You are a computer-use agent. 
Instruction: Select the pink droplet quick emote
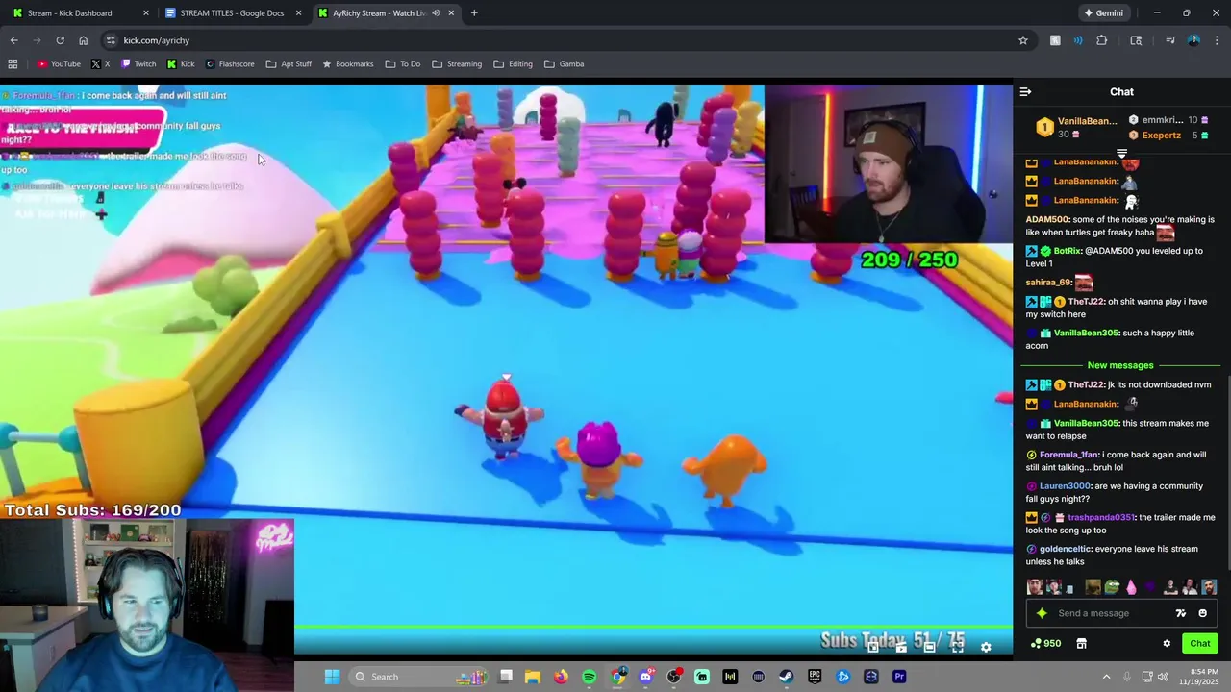1131,586
